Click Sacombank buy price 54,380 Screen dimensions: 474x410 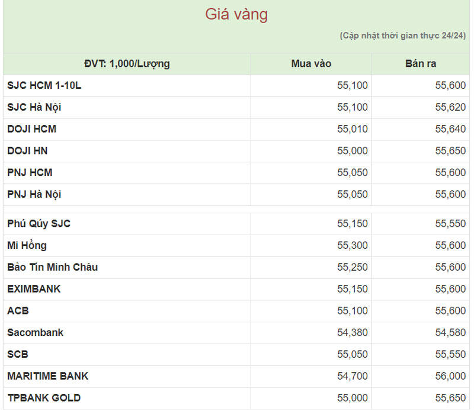[353, 332]
